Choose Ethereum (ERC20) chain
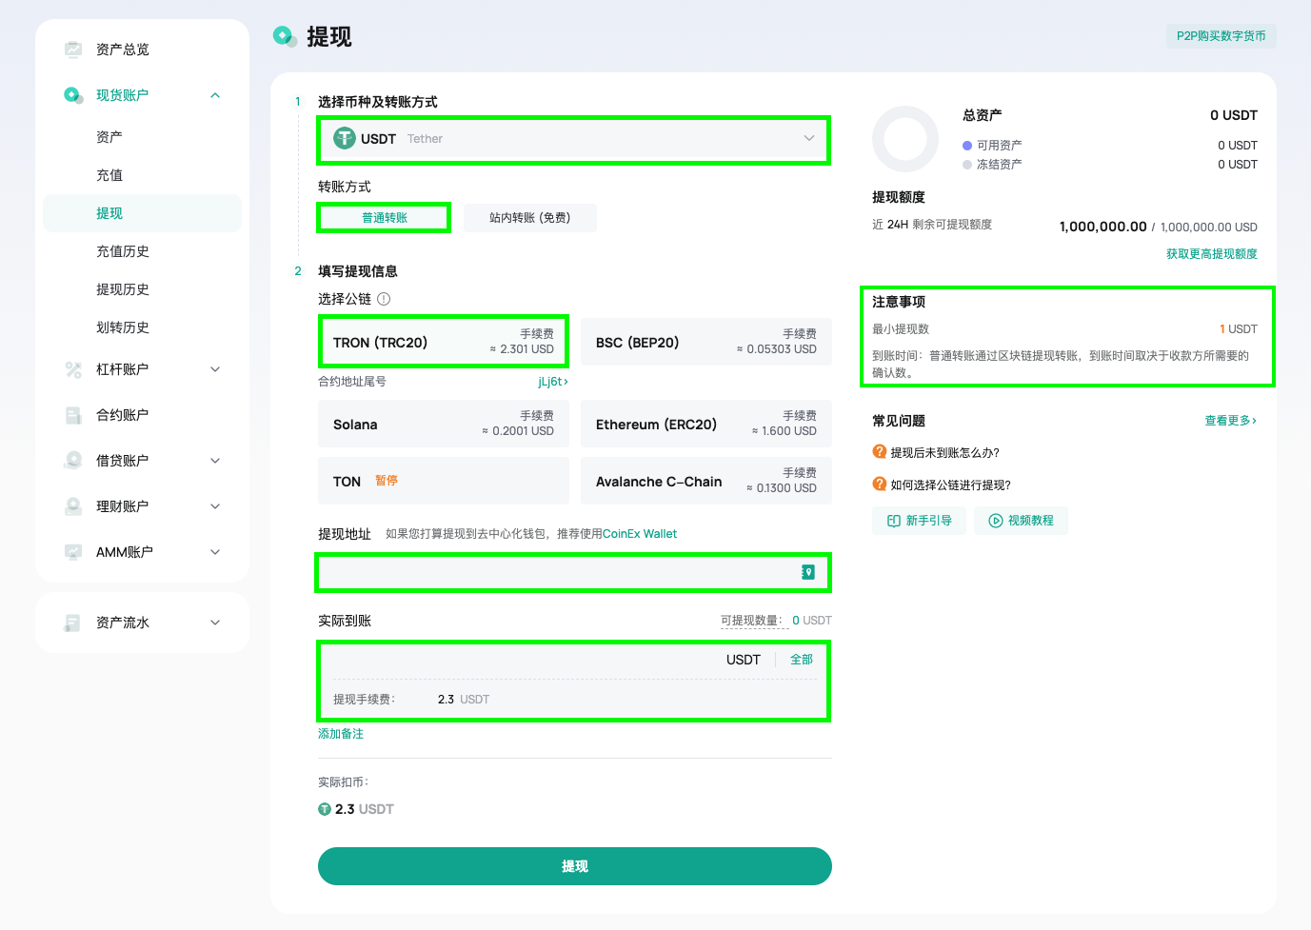 706,425
